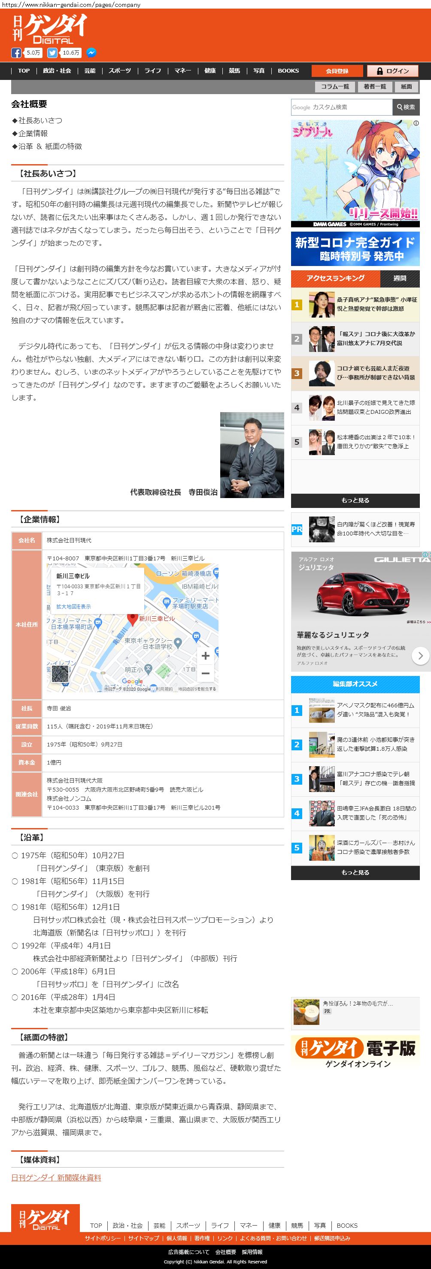The width and height of the screenshot is (431, 1269).
Task: Click 拡大地図を表示 link on the map
Action: click(x=73, y=606)
